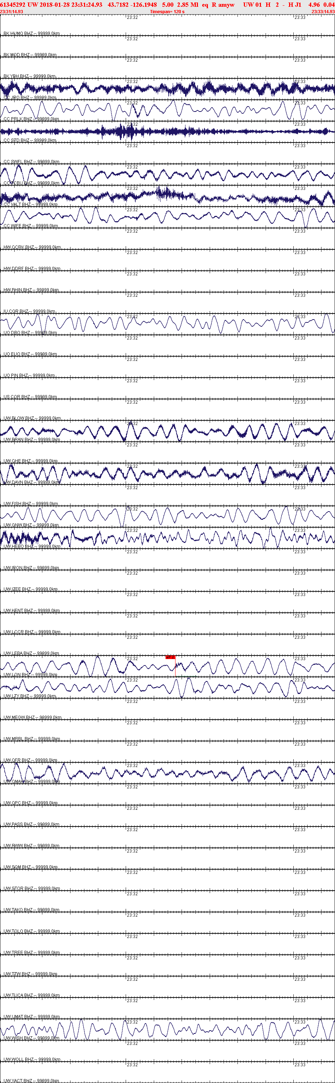Select the UW MEGW BHZ station label
The image size is (335, 1083).
coord(32,717)
